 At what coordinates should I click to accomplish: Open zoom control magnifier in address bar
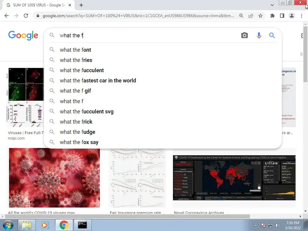[x=241, y=16]
